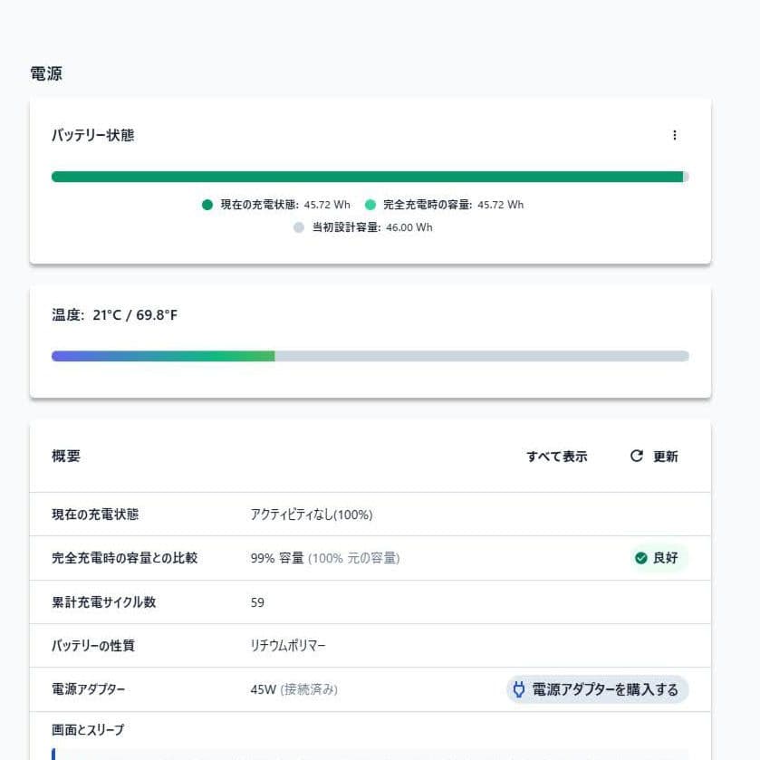760x760 pixels.
Task: Click the リチウムポリマー value text
Action: coord(288,646)
